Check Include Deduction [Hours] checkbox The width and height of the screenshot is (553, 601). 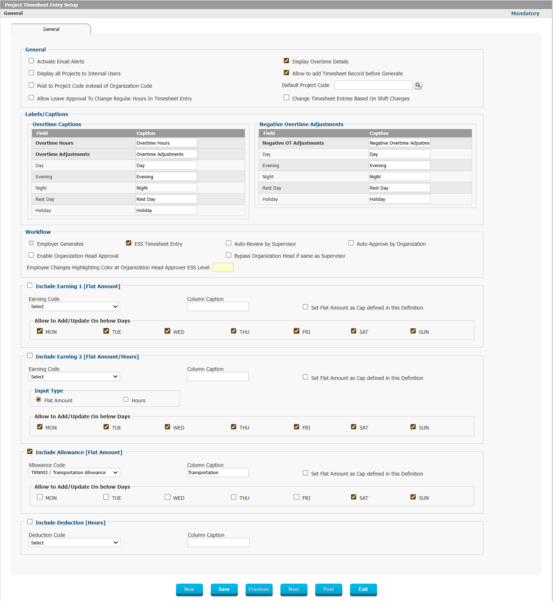coord(30,522)
